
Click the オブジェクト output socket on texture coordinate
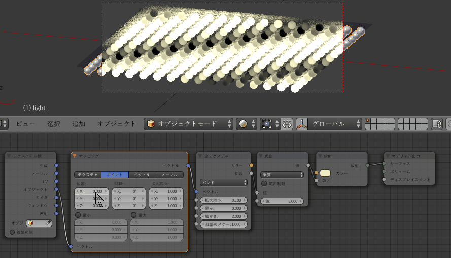56,189
